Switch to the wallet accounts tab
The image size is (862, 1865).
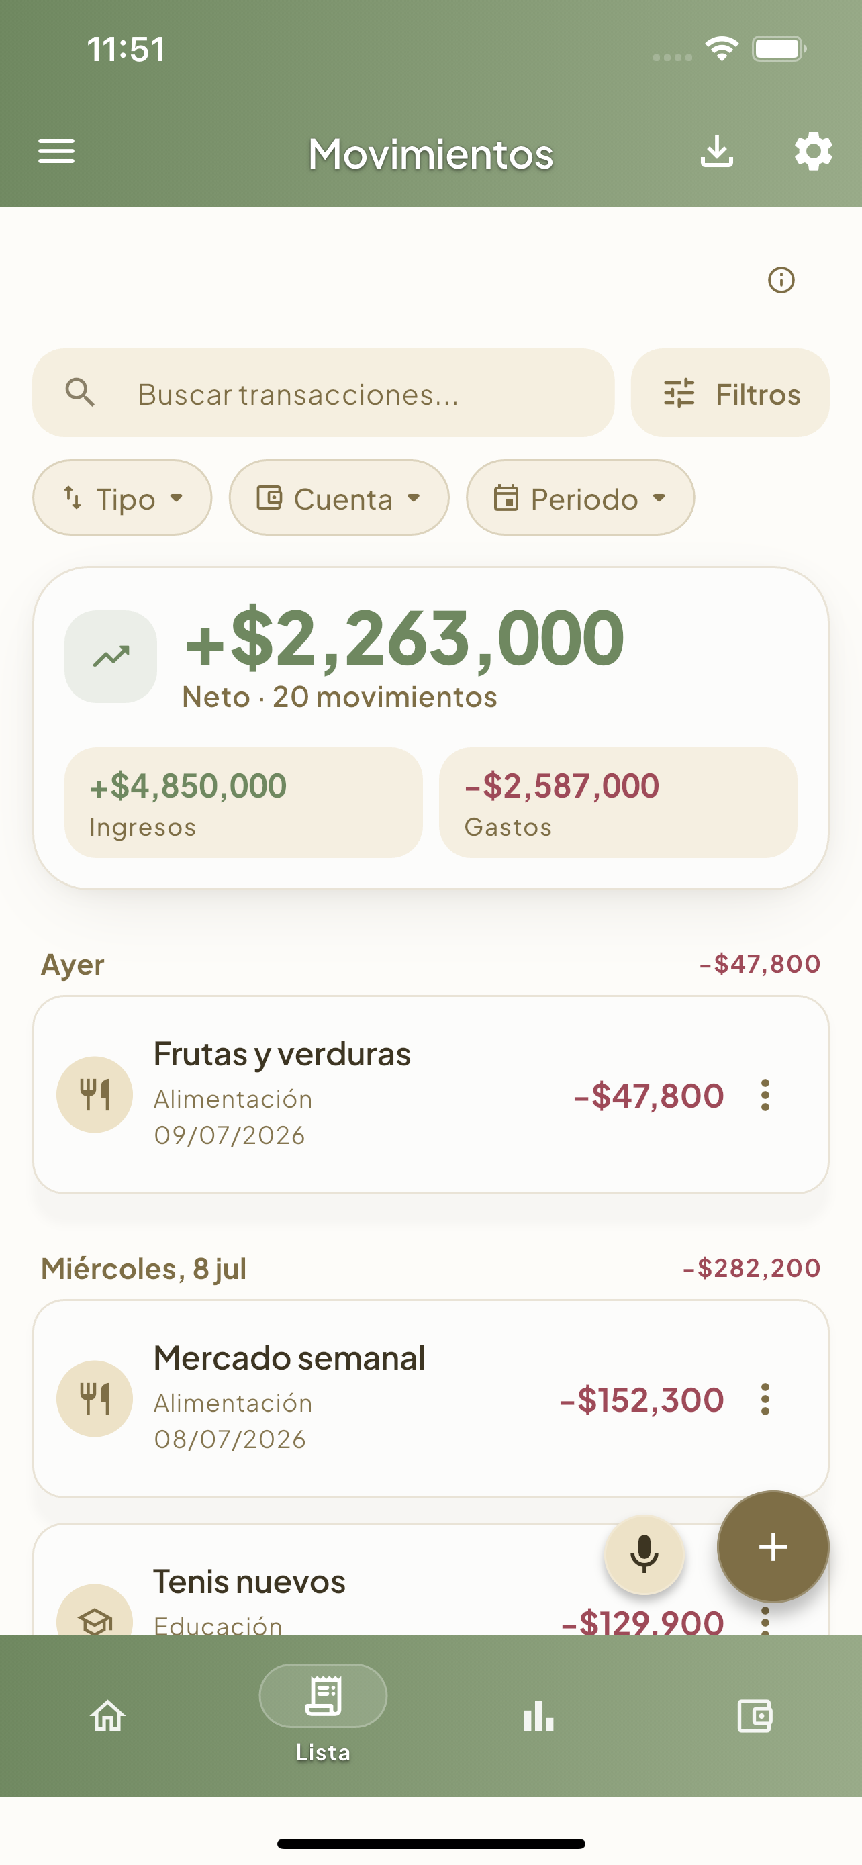tap(754, 1715)
